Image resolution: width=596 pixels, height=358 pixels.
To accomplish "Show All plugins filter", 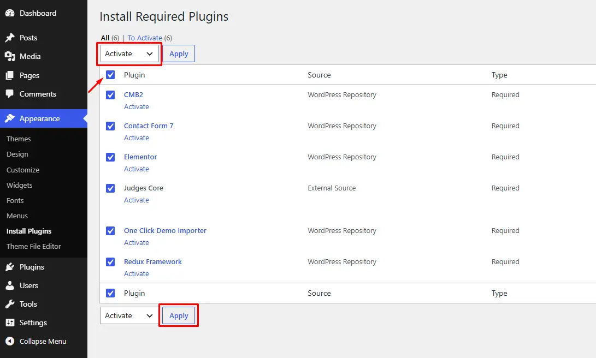I will pos(105,38).
